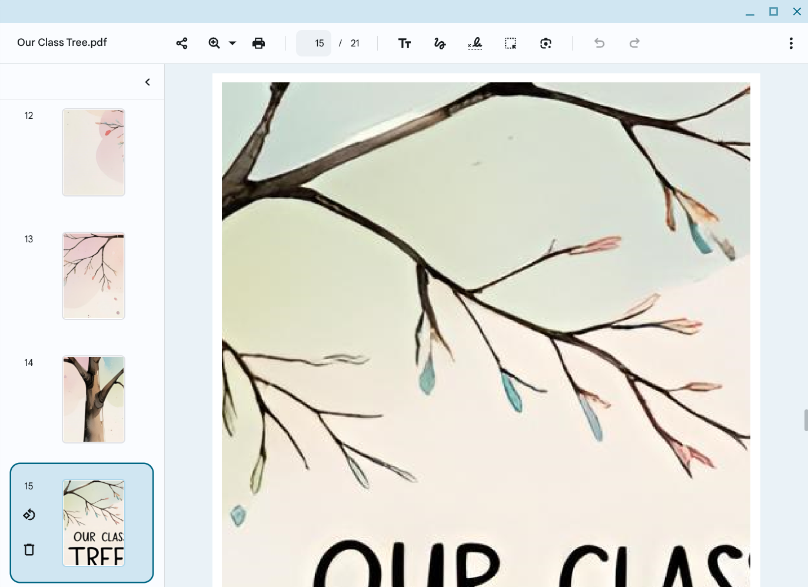The image size is (808, 587).
Task: Click the vertical scrollbar handle
Action: coord(806,420)
